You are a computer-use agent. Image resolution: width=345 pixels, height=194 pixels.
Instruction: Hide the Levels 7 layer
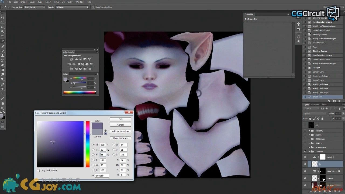click(305, 157)
